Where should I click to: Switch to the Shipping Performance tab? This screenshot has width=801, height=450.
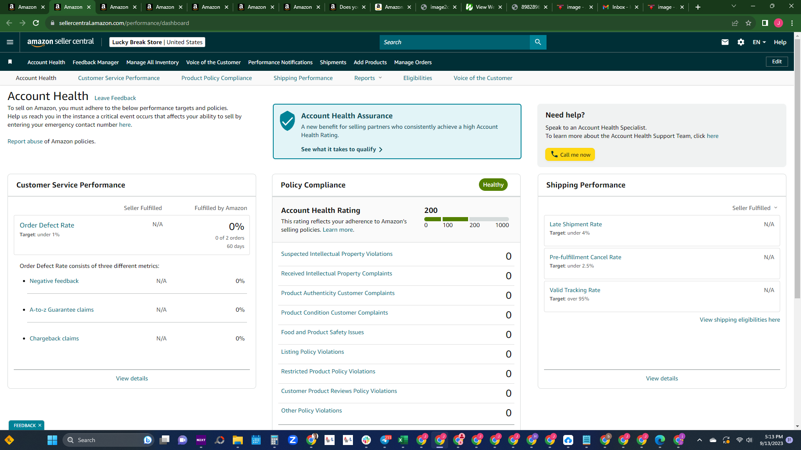(303, 78)
